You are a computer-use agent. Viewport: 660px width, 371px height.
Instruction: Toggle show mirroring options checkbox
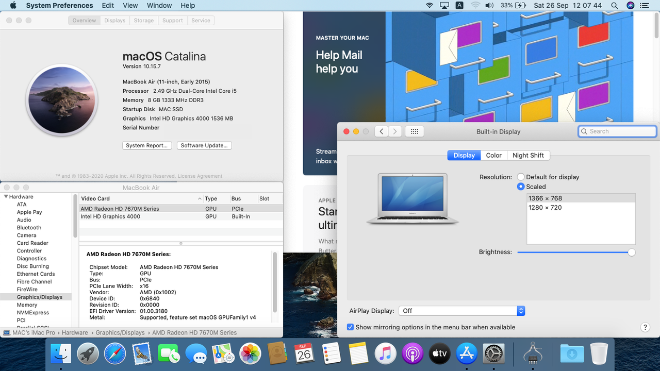click(x=351, y=327)
